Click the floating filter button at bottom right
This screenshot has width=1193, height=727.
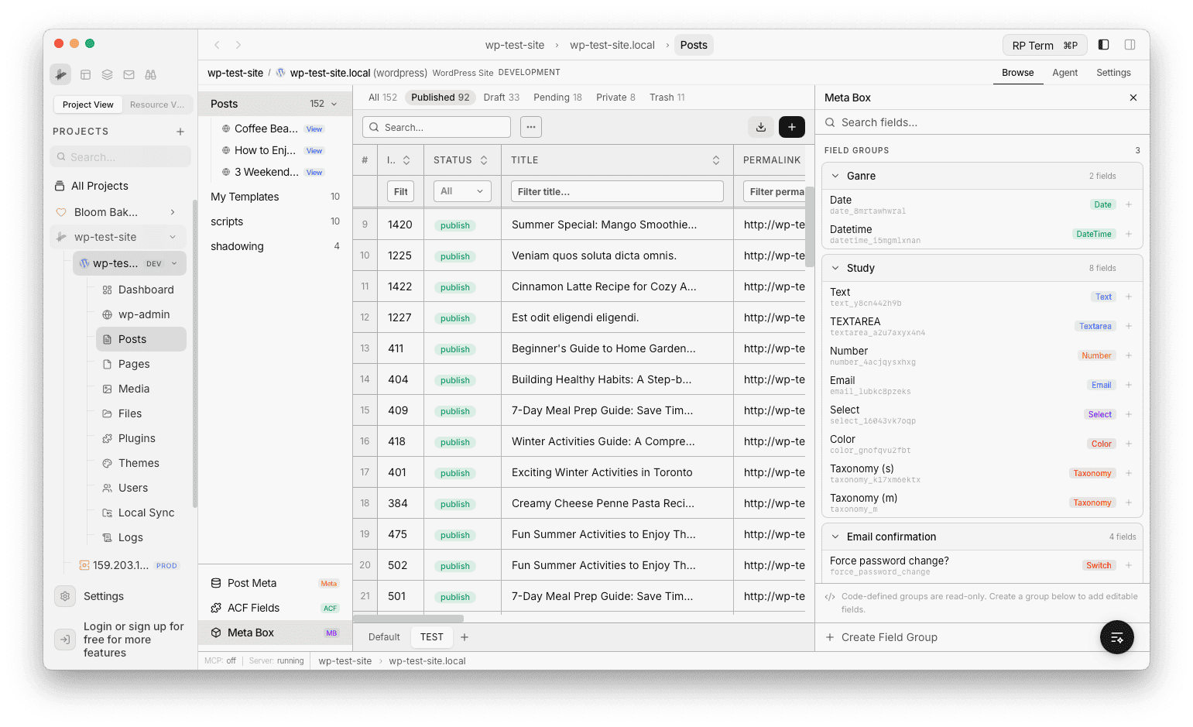[1116, 636]
